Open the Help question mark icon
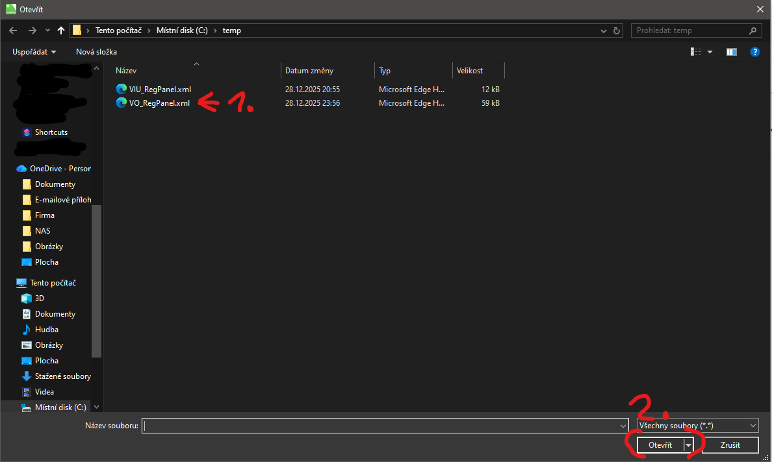The width and height of the screenshot is (772, 462). [754, 52]
